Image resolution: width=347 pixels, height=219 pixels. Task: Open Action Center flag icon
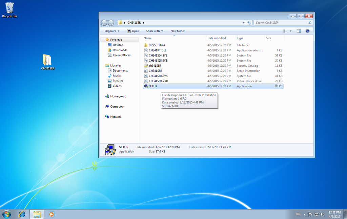coord(310,214)
